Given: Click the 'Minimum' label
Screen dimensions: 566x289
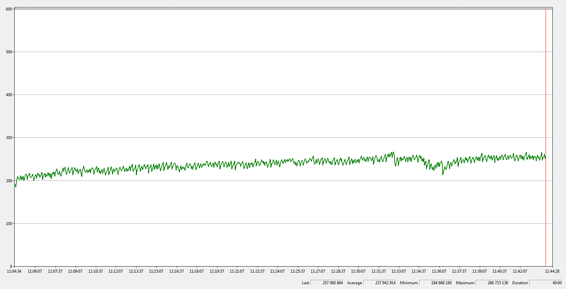Looking at the screenshot, I should [x=409, y=283].
